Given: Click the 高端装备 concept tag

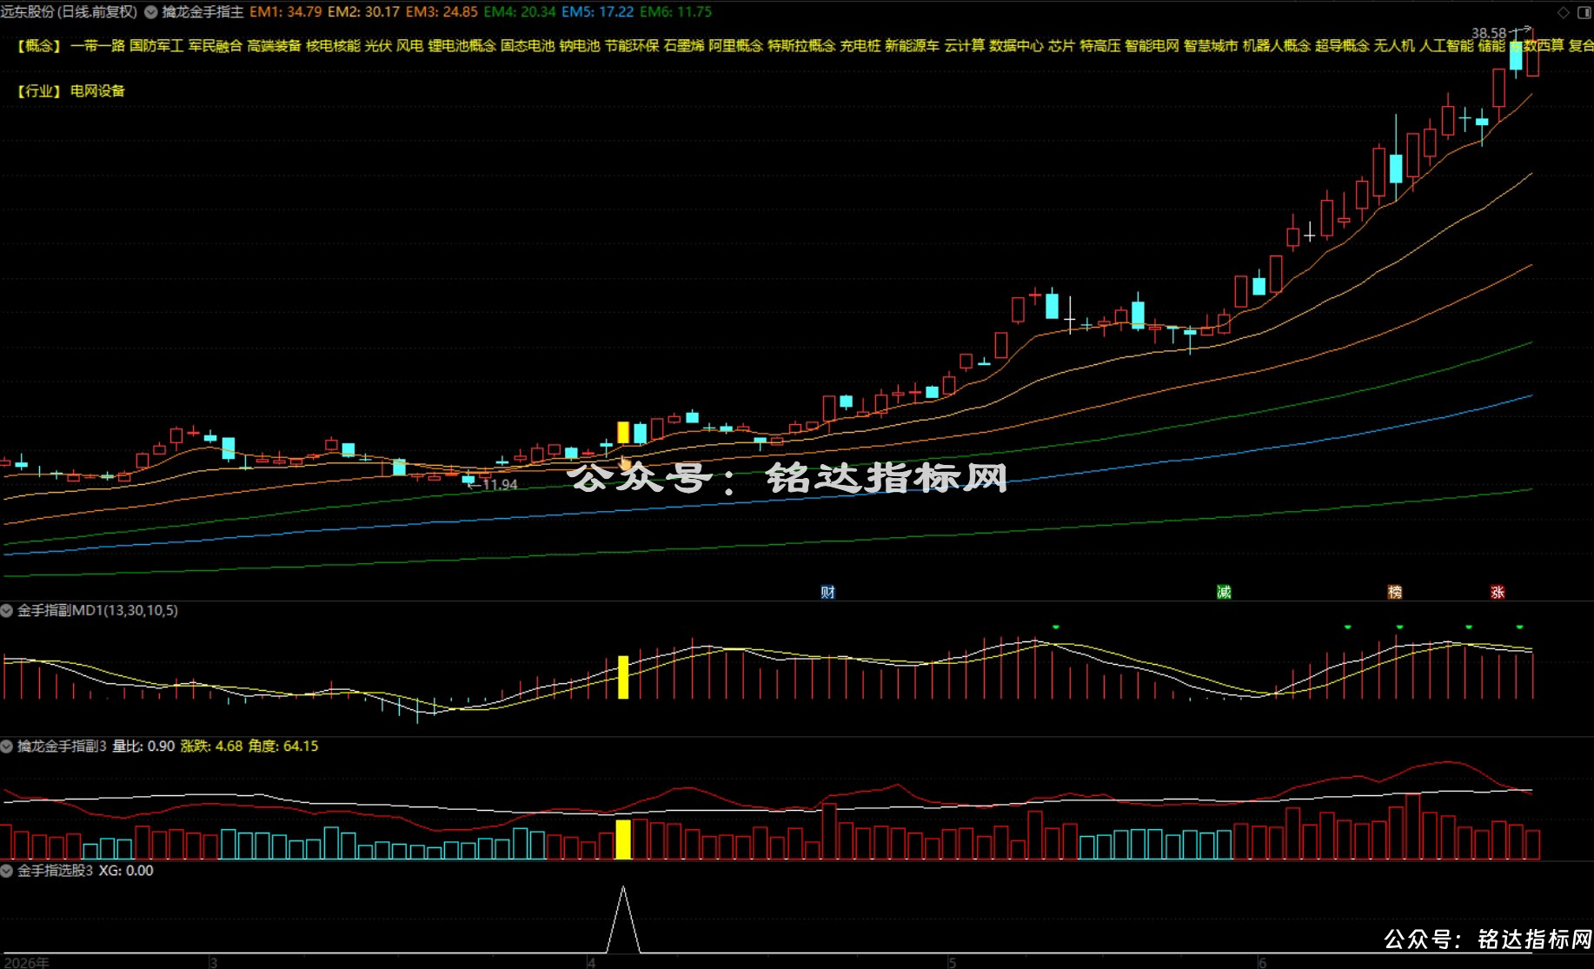Looking at the screenshot, I should pyautogui.click(x=274, y=45).
